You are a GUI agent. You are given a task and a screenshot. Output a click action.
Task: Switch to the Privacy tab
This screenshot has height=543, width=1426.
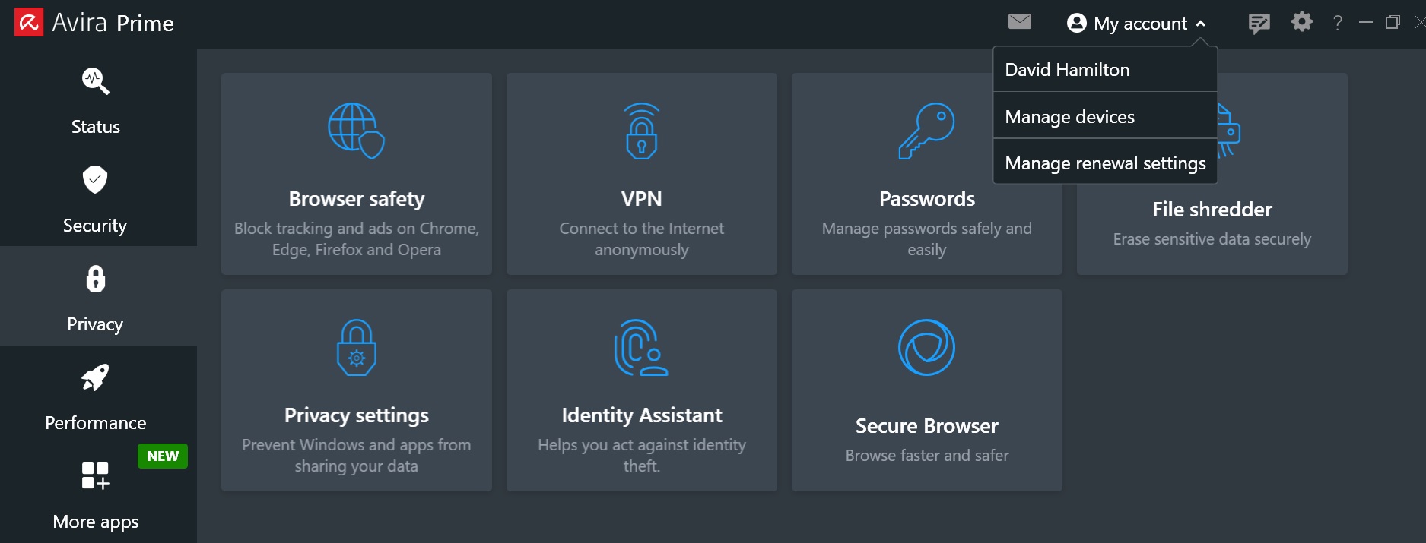click(95, 296)
